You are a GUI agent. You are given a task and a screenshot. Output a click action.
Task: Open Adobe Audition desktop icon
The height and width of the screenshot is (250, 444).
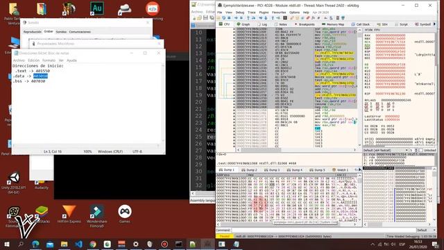coord(97,8)
